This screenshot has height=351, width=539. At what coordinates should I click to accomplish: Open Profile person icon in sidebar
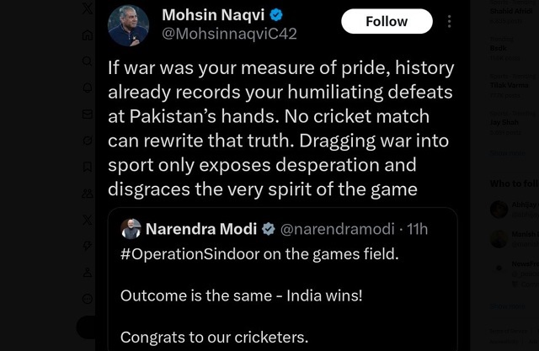88,273
